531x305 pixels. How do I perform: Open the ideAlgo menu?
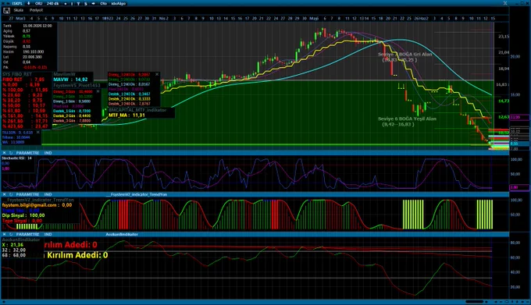[x=119, y=3]
